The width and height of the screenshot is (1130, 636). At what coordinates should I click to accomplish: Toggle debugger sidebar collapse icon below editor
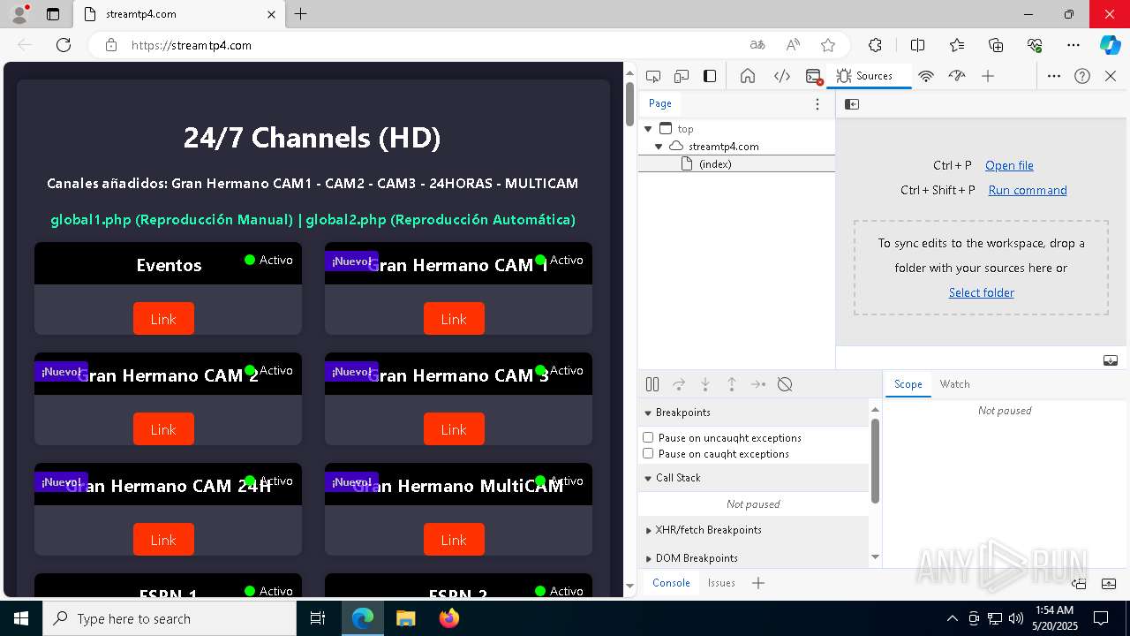pos(1111,360)
